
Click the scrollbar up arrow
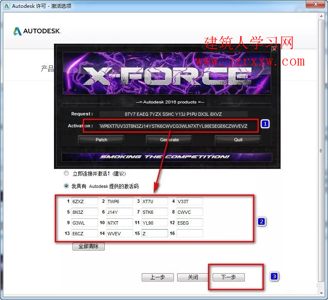pos(321,16)
